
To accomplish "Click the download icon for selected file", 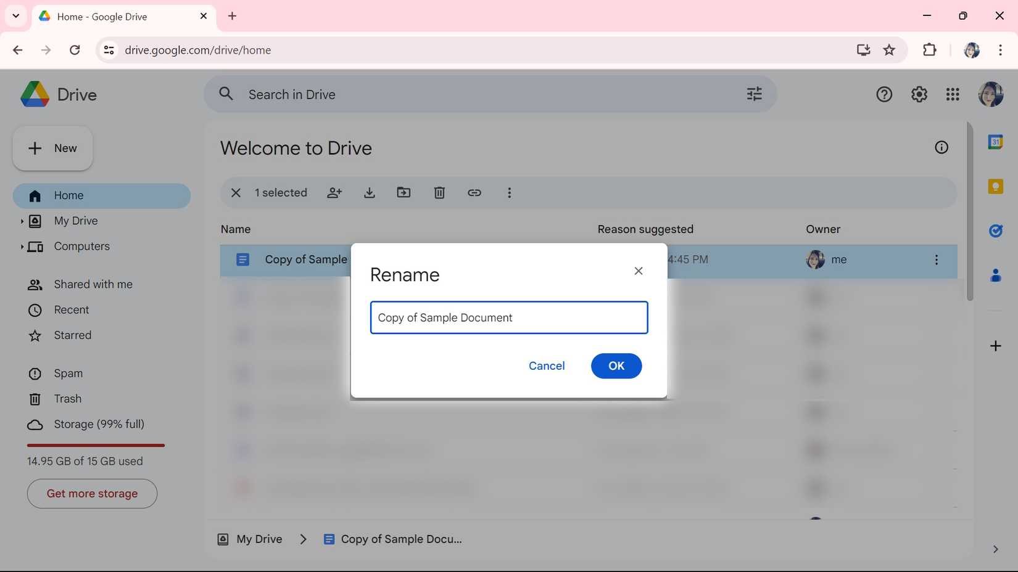I will [369, 193].
